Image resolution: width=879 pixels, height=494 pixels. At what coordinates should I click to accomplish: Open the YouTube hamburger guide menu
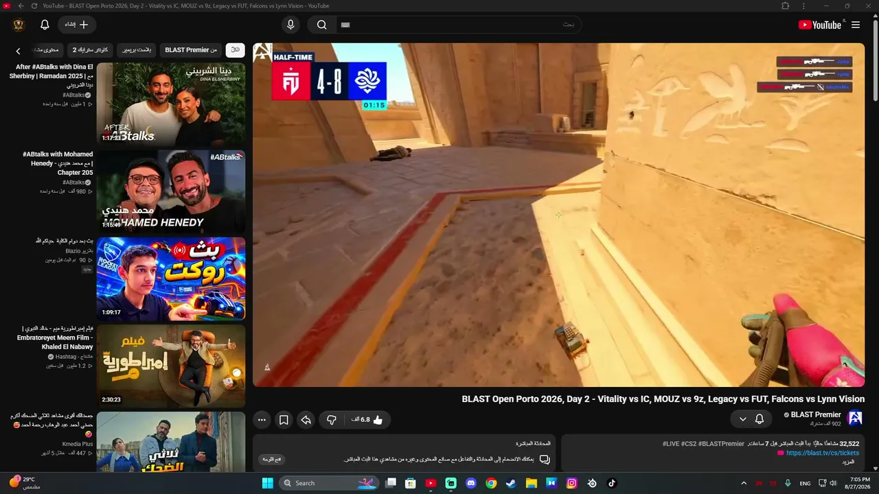click(x=856, y=25)
